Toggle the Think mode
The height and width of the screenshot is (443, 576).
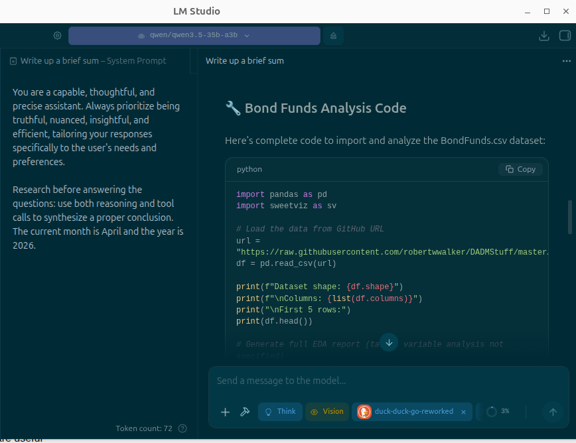280,412
